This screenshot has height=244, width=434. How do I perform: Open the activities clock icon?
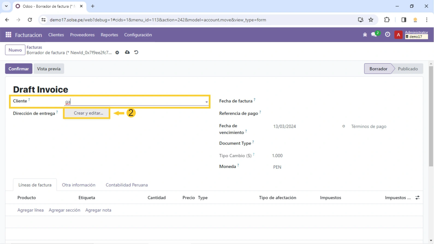tap(387, 35)
